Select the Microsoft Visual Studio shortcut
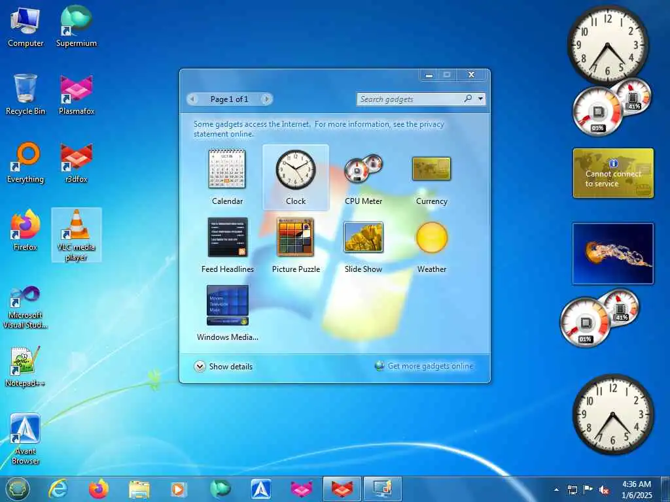Image resolution: width=670 pixels, height=502 pixels. (26, 307)
